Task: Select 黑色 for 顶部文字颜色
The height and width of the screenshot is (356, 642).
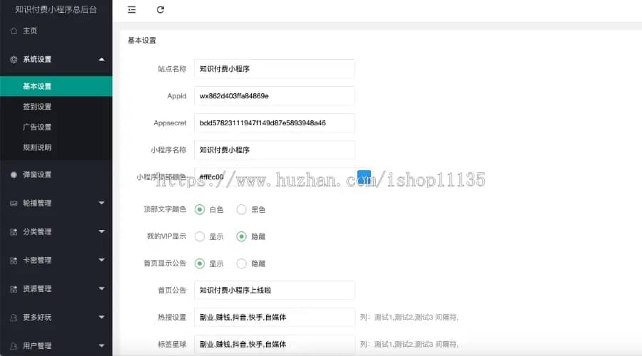Action: coord(241,209)
